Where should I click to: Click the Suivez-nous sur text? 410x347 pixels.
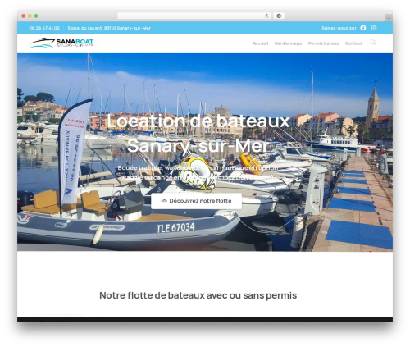pos(339,28)
